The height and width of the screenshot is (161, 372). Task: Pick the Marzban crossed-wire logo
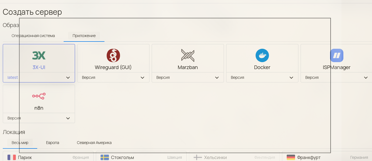(x=188, y=55)
